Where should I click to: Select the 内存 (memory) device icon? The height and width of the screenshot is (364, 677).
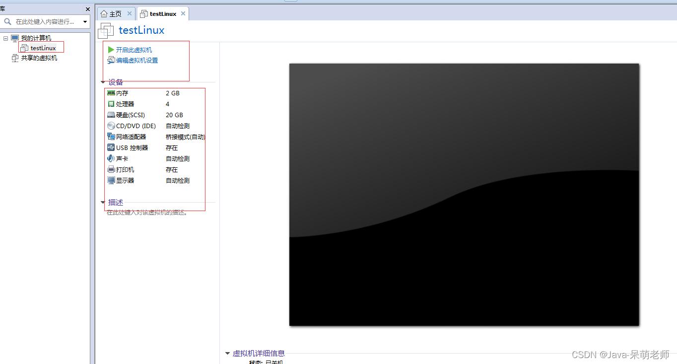(111, 93)
